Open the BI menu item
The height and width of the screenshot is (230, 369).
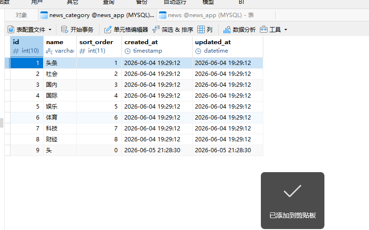[241, 2]
